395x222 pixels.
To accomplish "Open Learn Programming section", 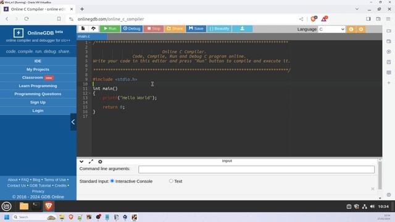I will [x=38, y=86].
